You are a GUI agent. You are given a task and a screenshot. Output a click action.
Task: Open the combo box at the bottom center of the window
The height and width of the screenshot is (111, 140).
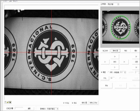click(52, 109)
